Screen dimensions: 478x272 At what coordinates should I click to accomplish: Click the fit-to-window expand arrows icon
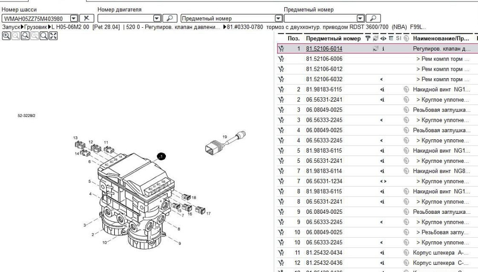(x=53, y=36)
